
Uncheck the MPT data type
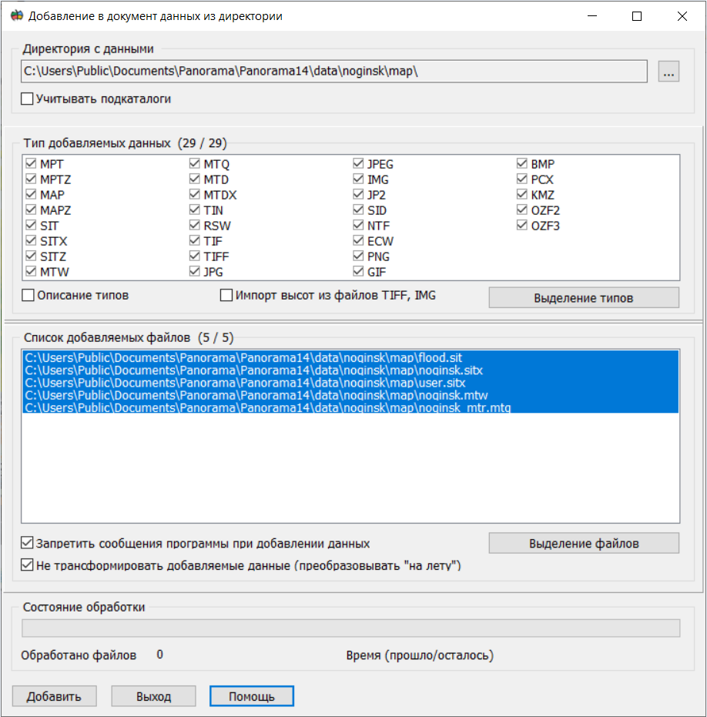pyautogui.click(x=32, y=164)
